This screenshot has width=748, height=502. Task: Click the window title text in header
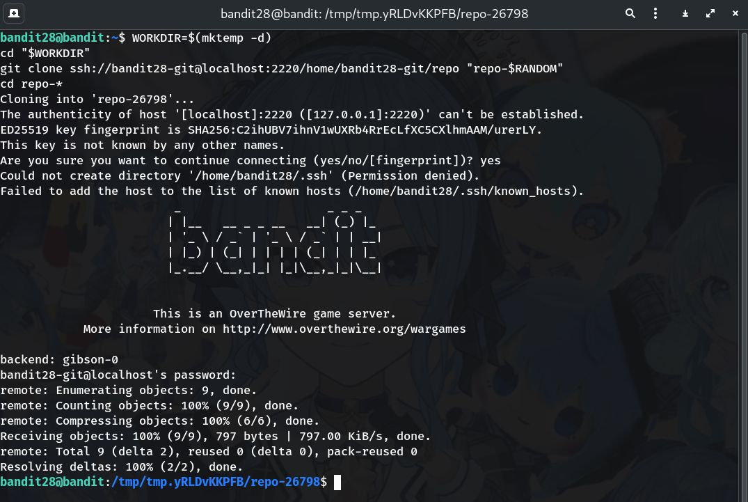[x=374, y=13]
